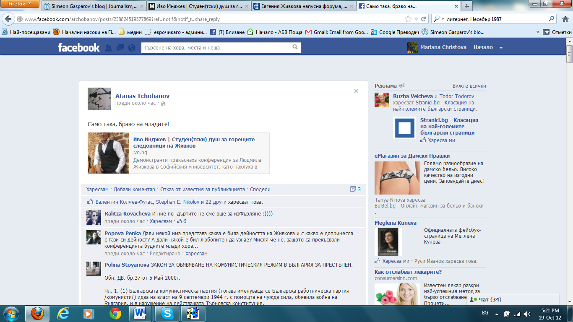
Task: Open Facebook messages icon
Action: coord(120,48)
